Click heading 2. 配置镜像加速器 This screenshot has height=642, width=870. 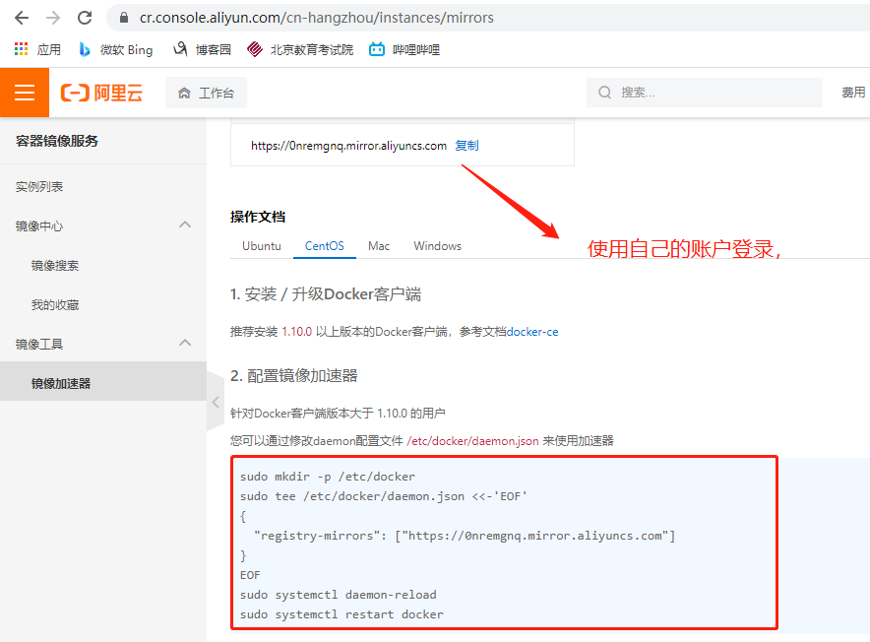[294, 375]
